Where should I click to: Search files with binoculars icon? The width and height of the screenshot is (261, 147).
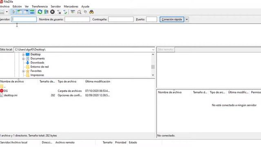pos(91,12)
